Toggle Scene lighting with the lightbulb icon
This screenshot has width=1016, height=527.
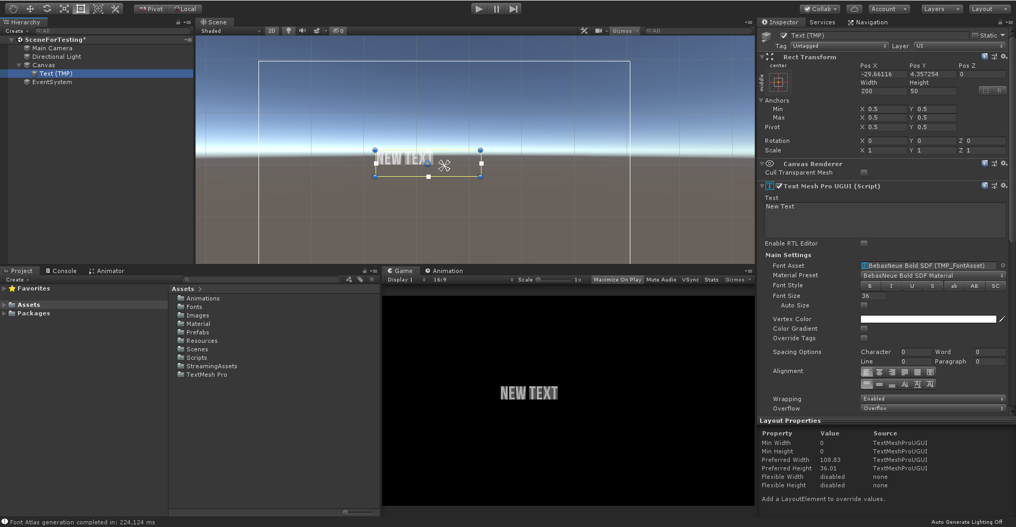pos(288,31)
